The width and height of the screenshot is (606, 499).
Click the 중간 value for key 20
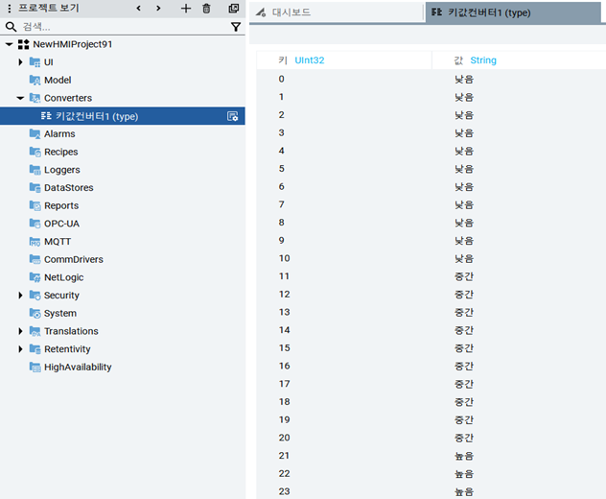pos(464,438)
